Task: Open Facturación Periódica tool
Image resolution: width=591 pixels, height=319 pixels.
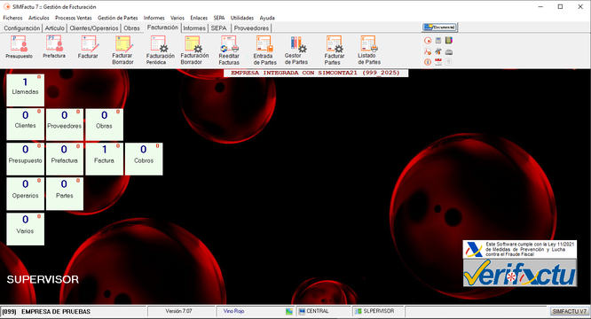Action: 161,50
